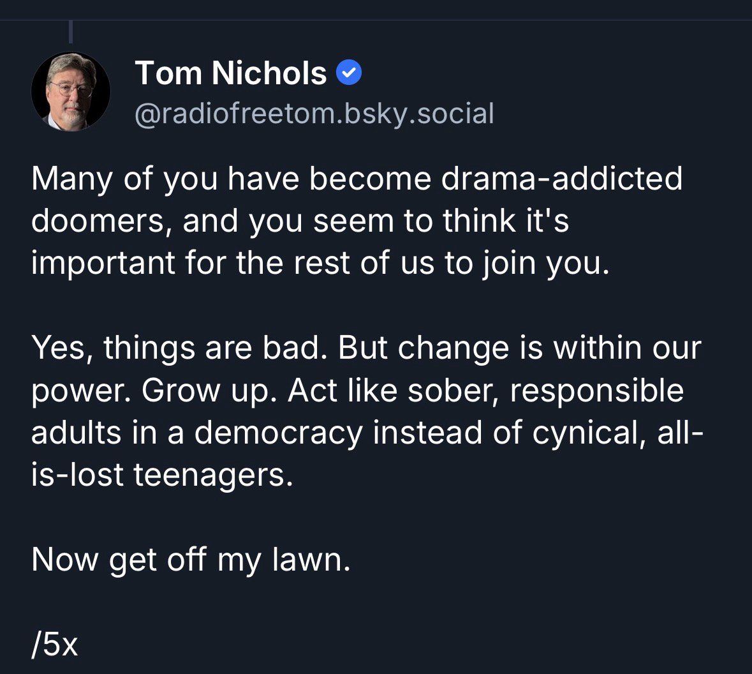This screenshot has height=674, width=752.
Task: Click the line "Now get off my lawn."
Action: 191,560
